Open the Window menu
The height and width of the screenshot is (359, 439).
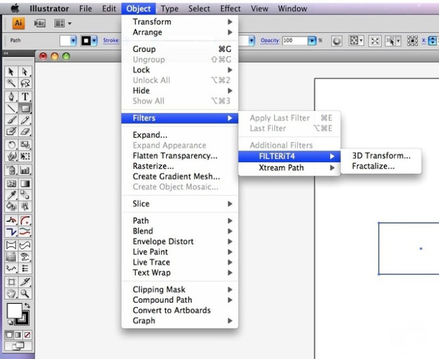[x=292, y=9]
